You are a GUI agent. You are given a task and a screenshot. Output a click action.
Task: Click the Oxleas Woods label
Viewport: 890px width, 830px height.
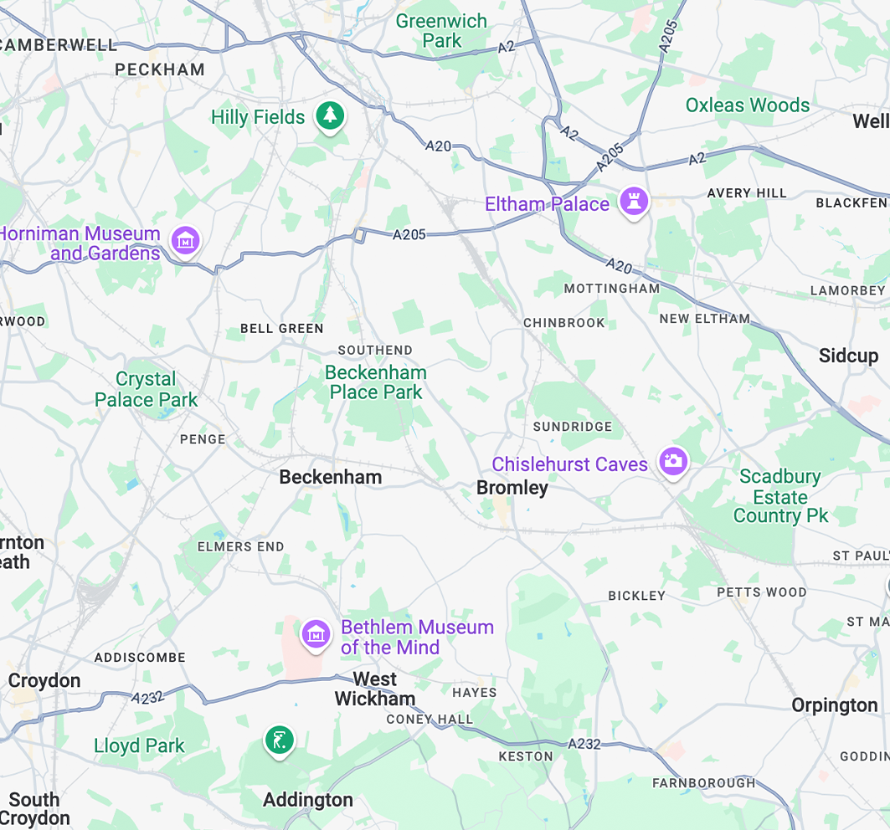(x=748, y=105)
